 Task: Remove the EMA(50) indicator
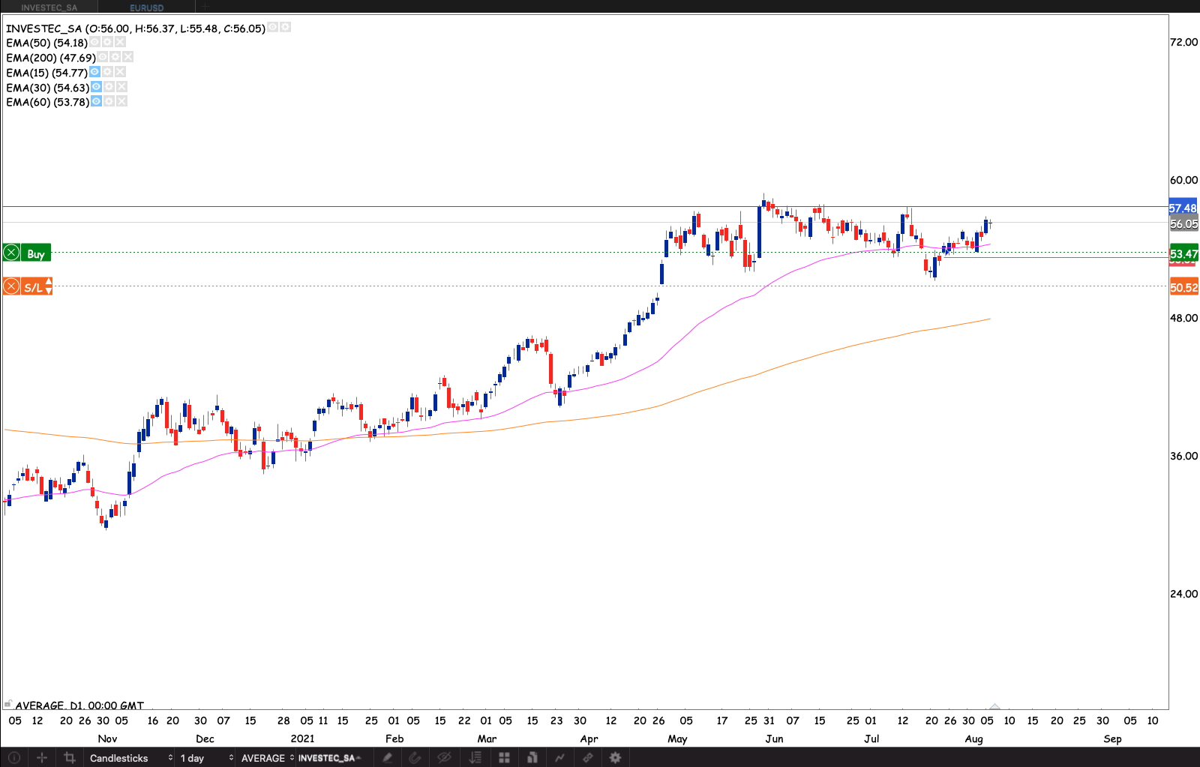pyautogui.click(x=120, y=42)
